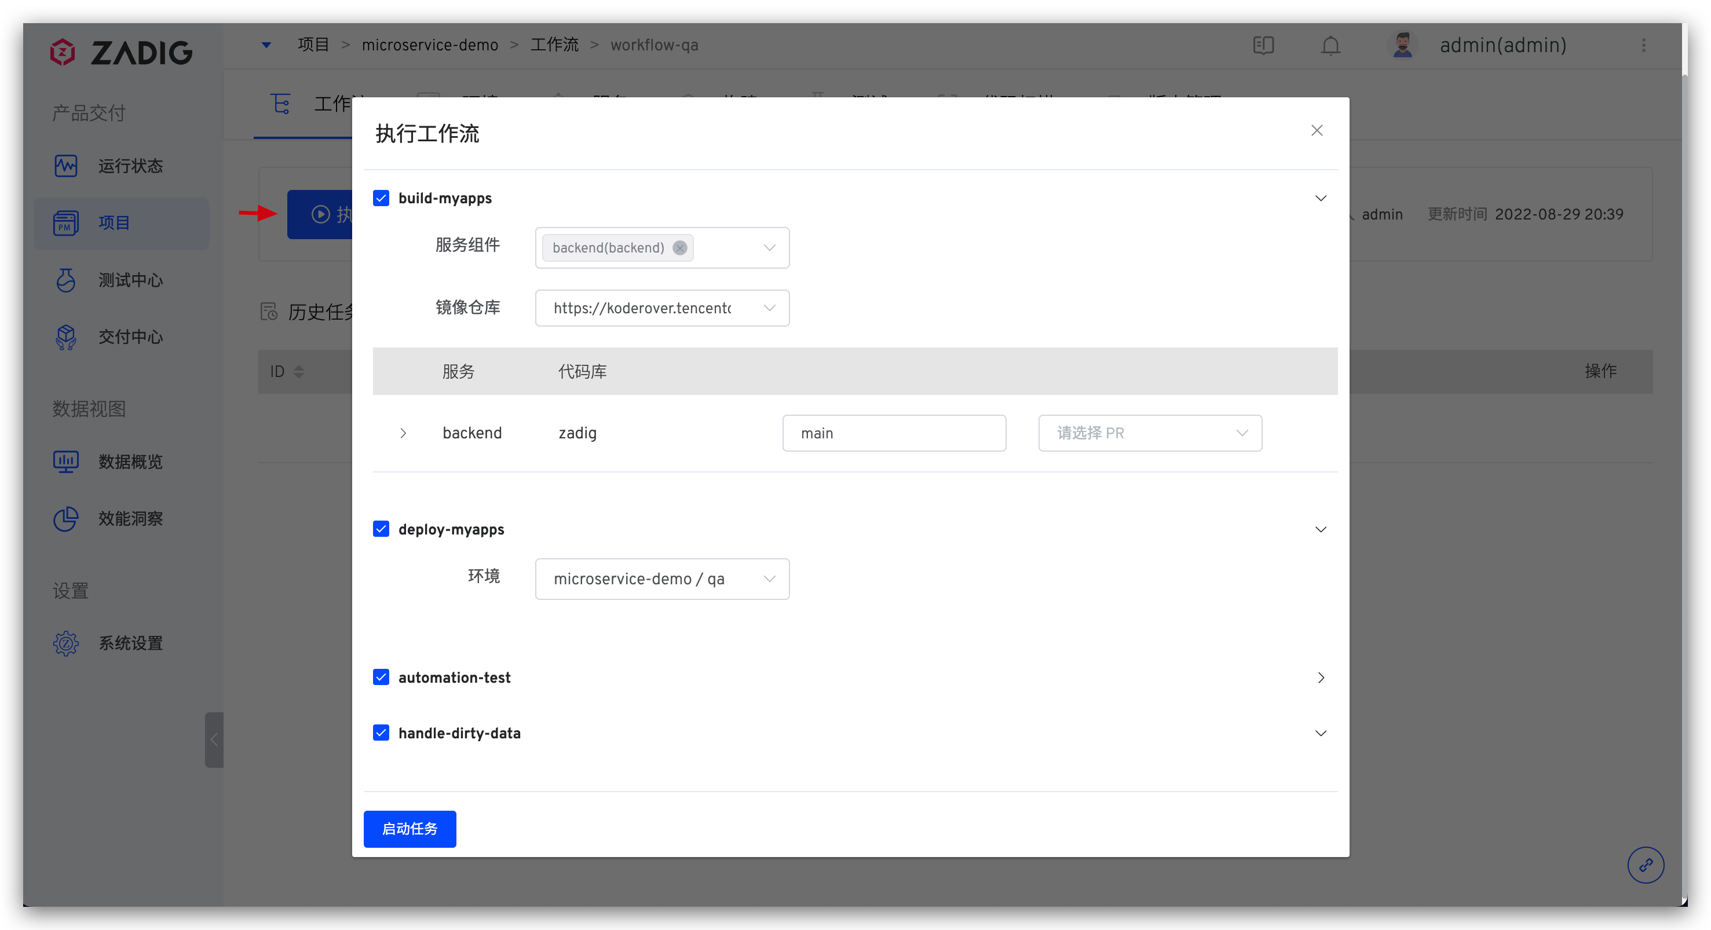Image resolution: width=1711 pixels, height=930 pixels.
Task: Uncheck the build-myapps checkbox
Action: 381,198
